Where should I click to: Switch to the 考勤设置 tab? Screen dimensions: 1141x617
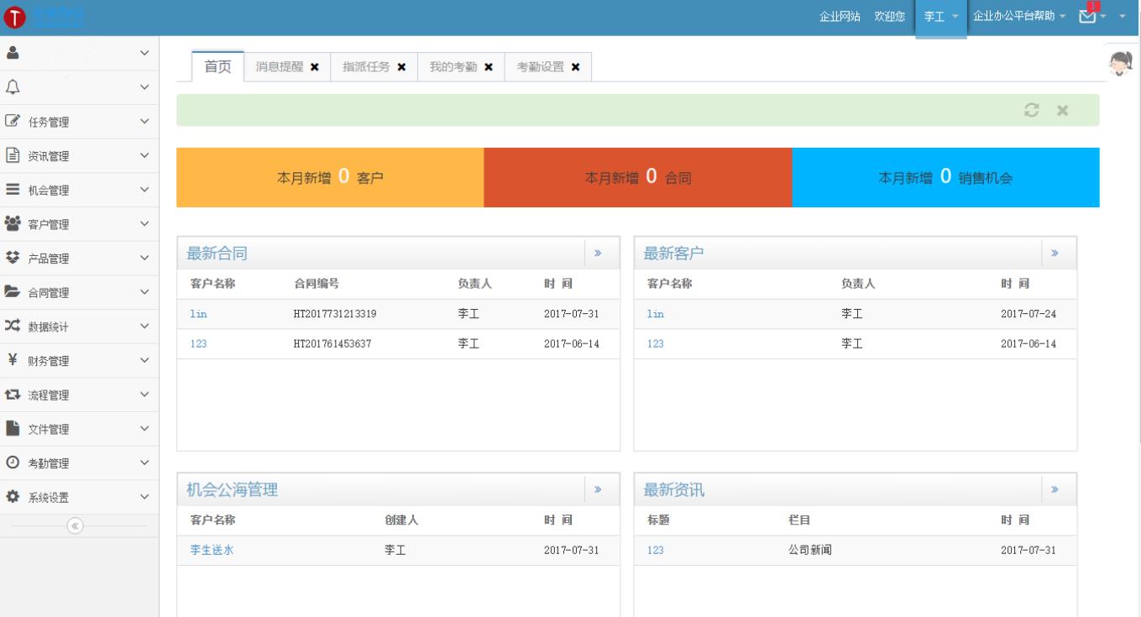(541, 67)
